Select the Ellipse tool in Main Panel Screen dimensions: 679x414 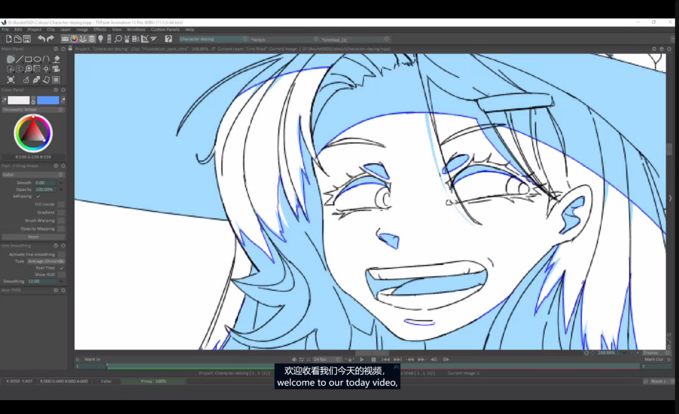pyautogui.click(x=38, y=59)
